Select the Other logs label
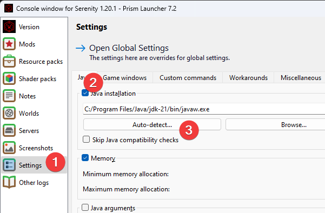Image resolution: width=325 pixels, height=213 pixels. [34, 183]
